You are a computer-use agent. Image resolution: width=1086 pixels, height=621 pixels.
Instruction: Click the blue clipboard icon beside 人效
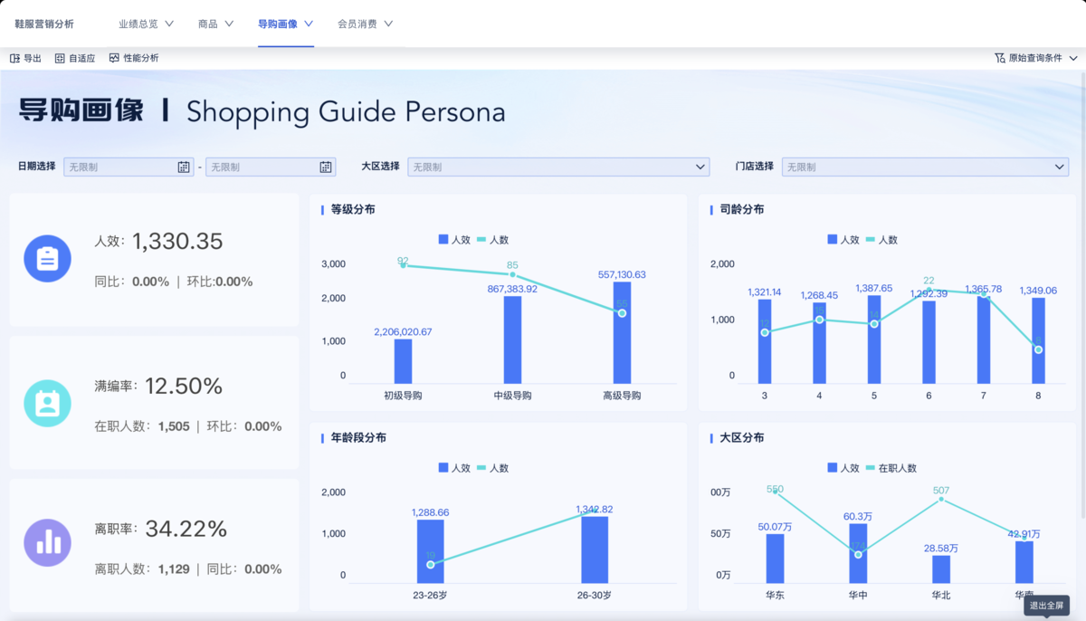47,259
